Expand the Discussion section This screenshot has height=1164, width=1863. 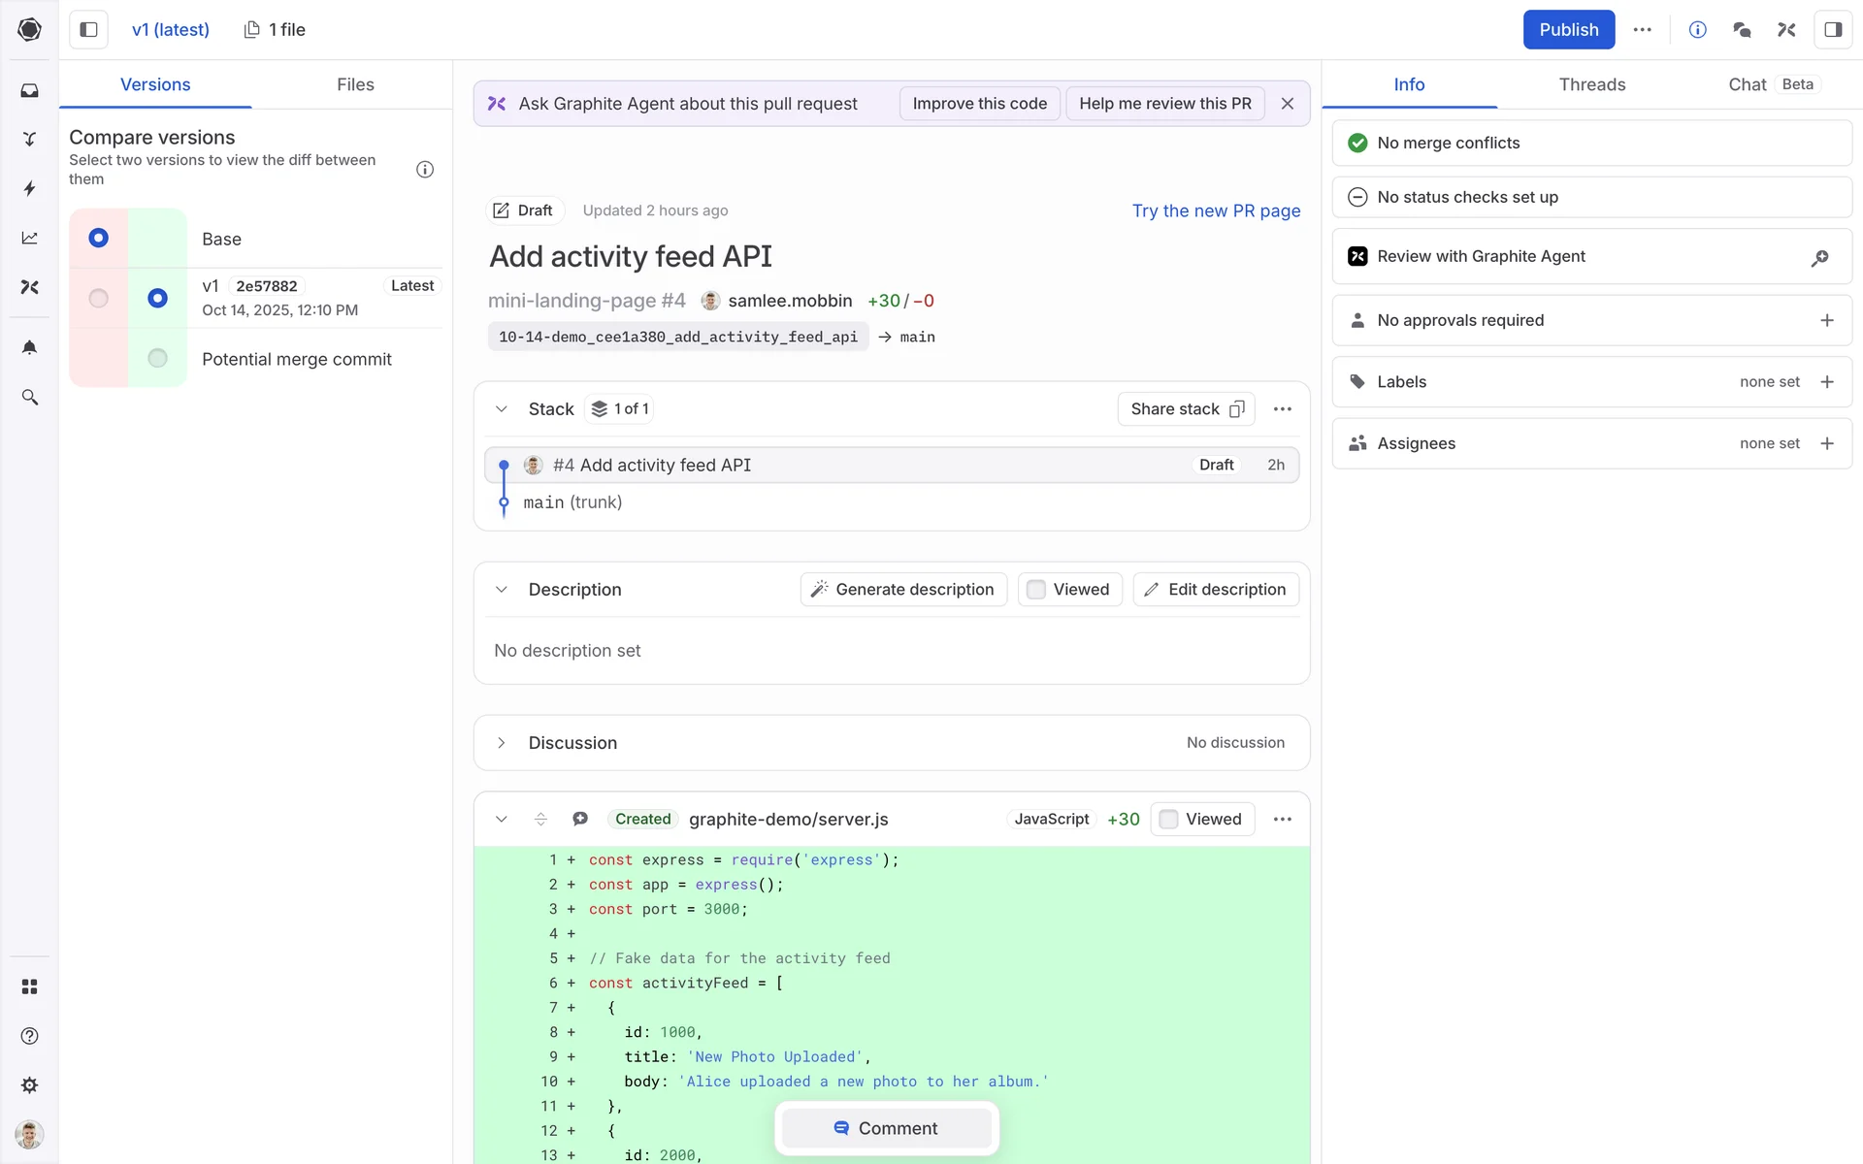point(502,743)
